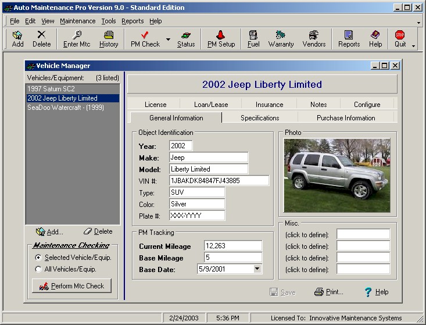
Task: Click the last Misc. empty input field
Action: click(x=363, y=269)
